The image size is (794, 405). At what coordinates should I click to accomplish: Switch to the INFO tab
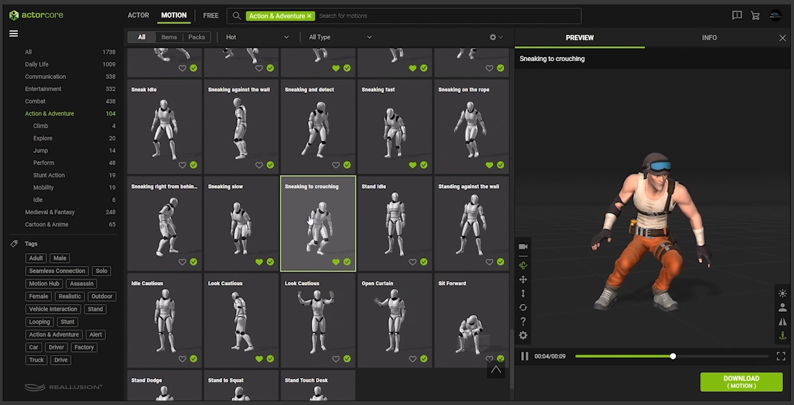pyautogui.click(x=710, y=38)
